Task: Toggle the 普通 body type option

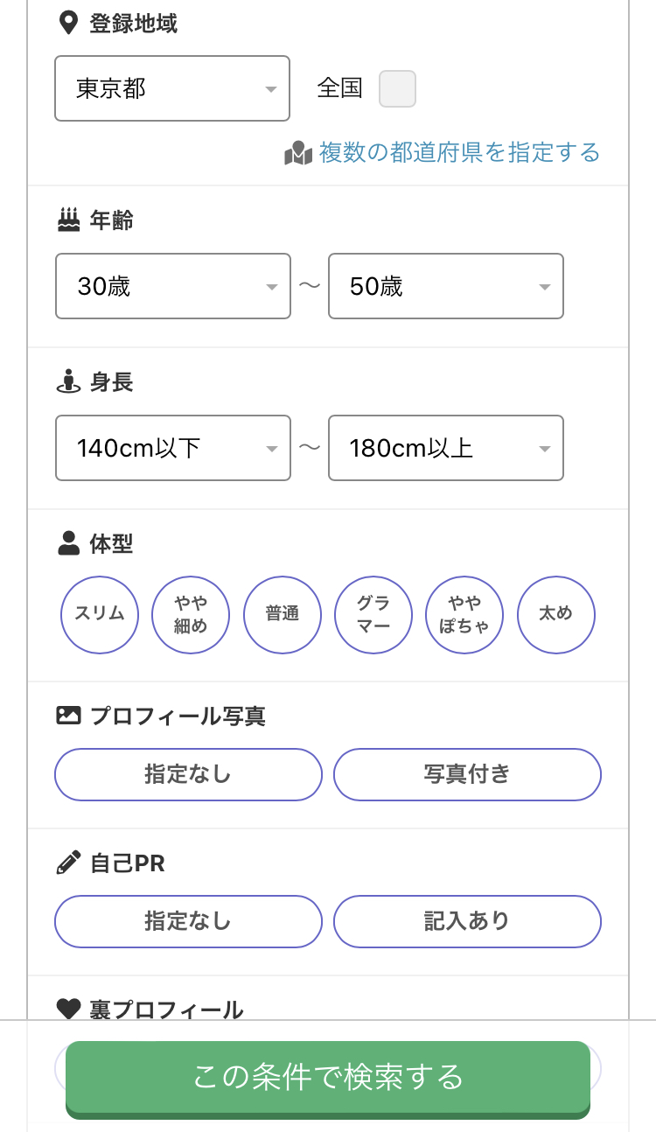Action: pos(283,614)
